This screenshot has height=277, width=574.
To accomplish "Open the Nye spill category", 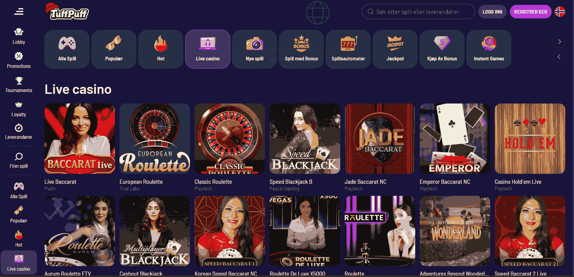I will click(254, 49).
